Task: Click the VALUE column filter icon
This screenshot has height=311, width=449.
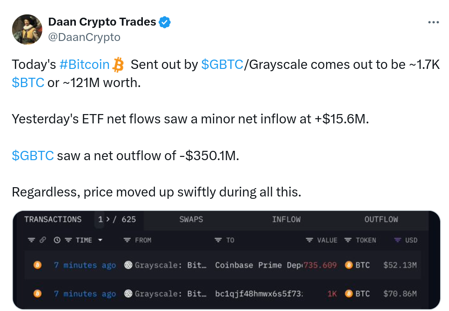Action: pos(309,240)
